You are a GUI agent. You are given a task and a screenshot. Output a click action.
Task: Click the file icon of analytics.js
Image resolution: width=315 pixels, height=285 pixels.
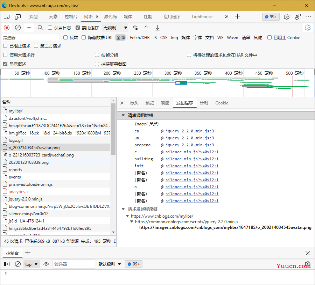pyautogui.click(x=5, y=191)
